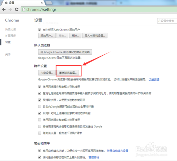Click the 添加用户 button
Viewport: 177px width, 161px height.
click(47, 35)
